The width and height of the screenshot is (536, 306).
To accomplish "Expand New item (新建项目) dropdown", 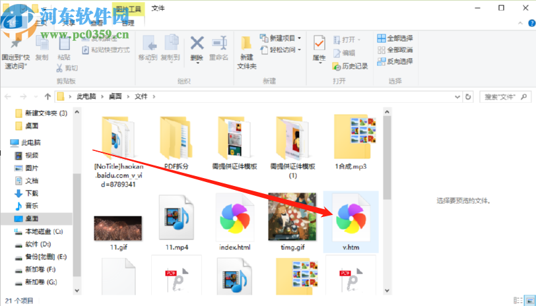I will 300,38.
